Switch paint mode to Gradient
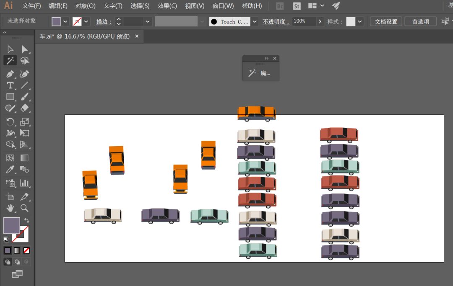The width and height of the screenshot is (453, 286). (x=17, y=250)
